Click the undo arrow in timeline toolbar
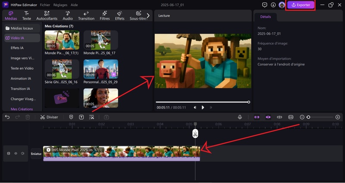This screenshot has height=183, width=345. [7, 117]
